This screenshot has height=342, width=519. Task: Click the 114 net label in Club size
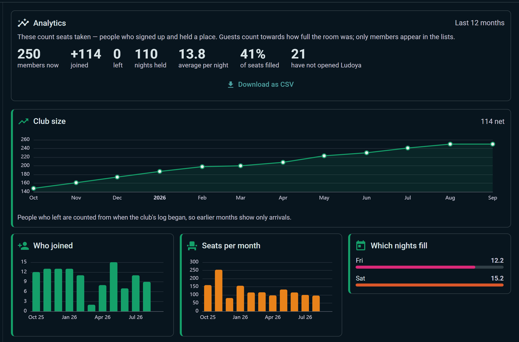point(493,121)
